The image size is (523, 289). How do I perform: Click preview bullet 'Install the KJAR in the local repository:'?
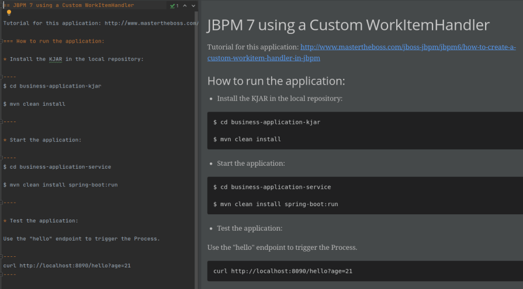(279, 98)
